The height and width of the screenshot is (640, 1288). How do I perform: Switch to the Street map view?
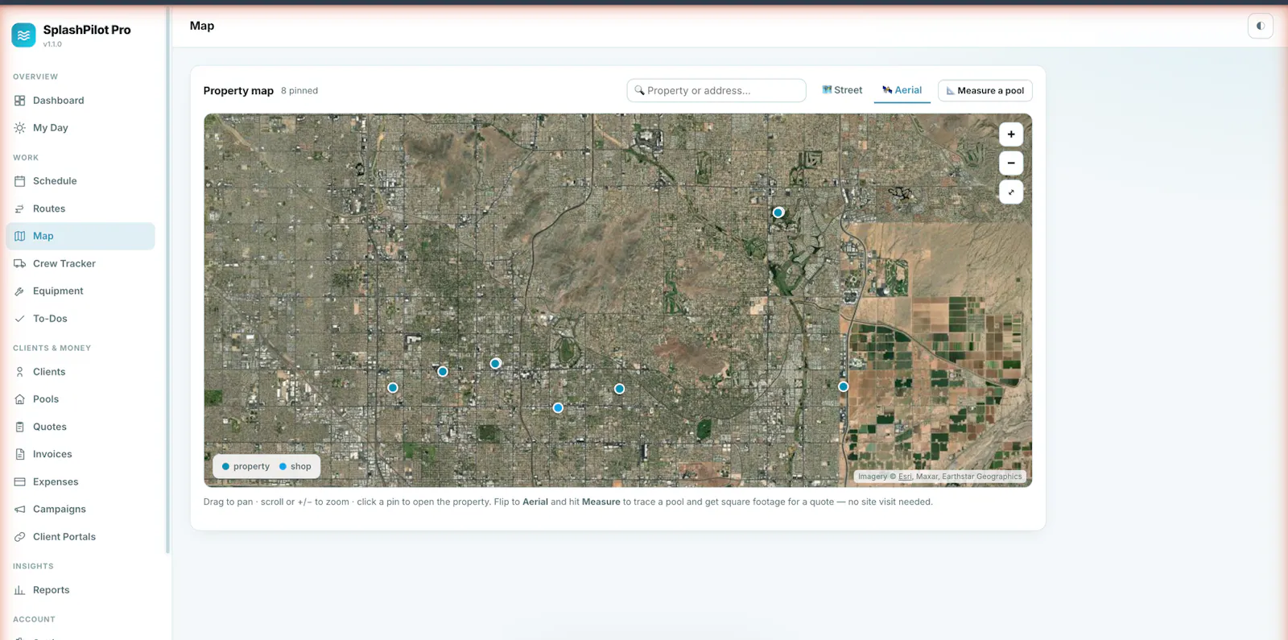842,90
